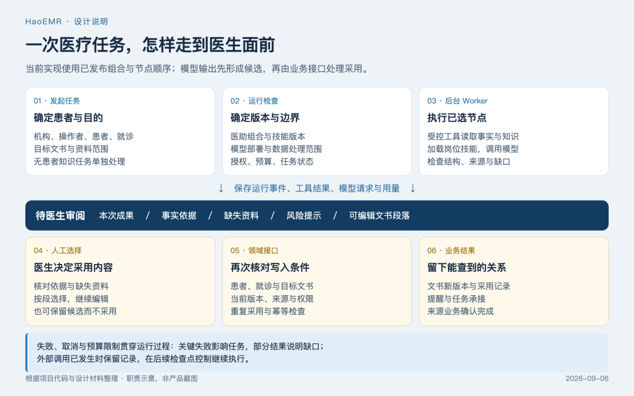Select the '确定患者与目的' card heading
This screenshot has width=634, height=396.
(x=68, y=117)
